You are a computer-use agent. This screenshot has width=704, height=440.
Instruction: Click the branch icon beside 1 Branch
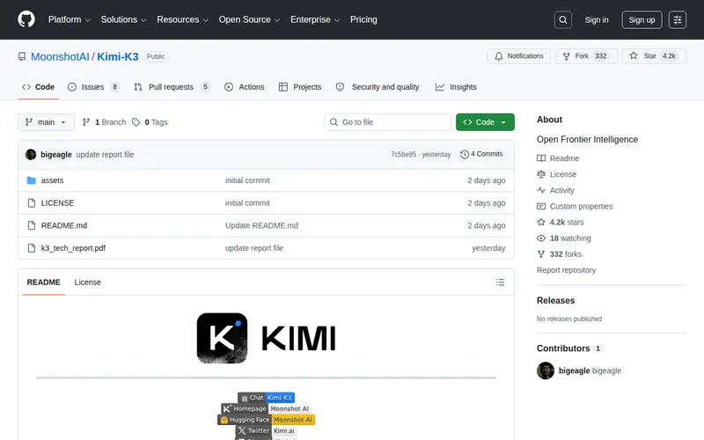tap(86, 122)
